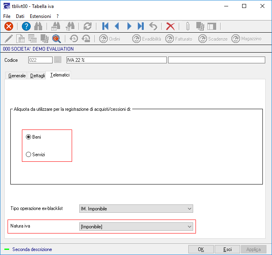Open the Evadibilità toolbar item
Viewport: 272px width, 255px height.
147,39
